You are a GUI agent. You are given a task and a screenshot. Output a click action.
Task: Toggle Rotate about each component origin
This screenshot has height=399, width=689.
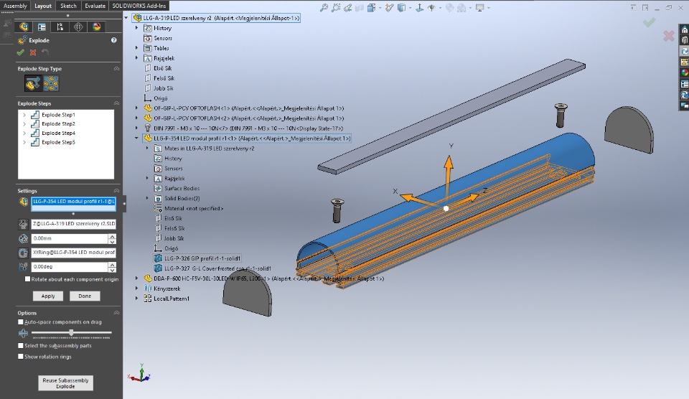click(28, 279)
